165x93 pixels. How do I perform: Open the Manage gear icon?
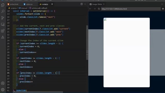click(x=3, y=90)
